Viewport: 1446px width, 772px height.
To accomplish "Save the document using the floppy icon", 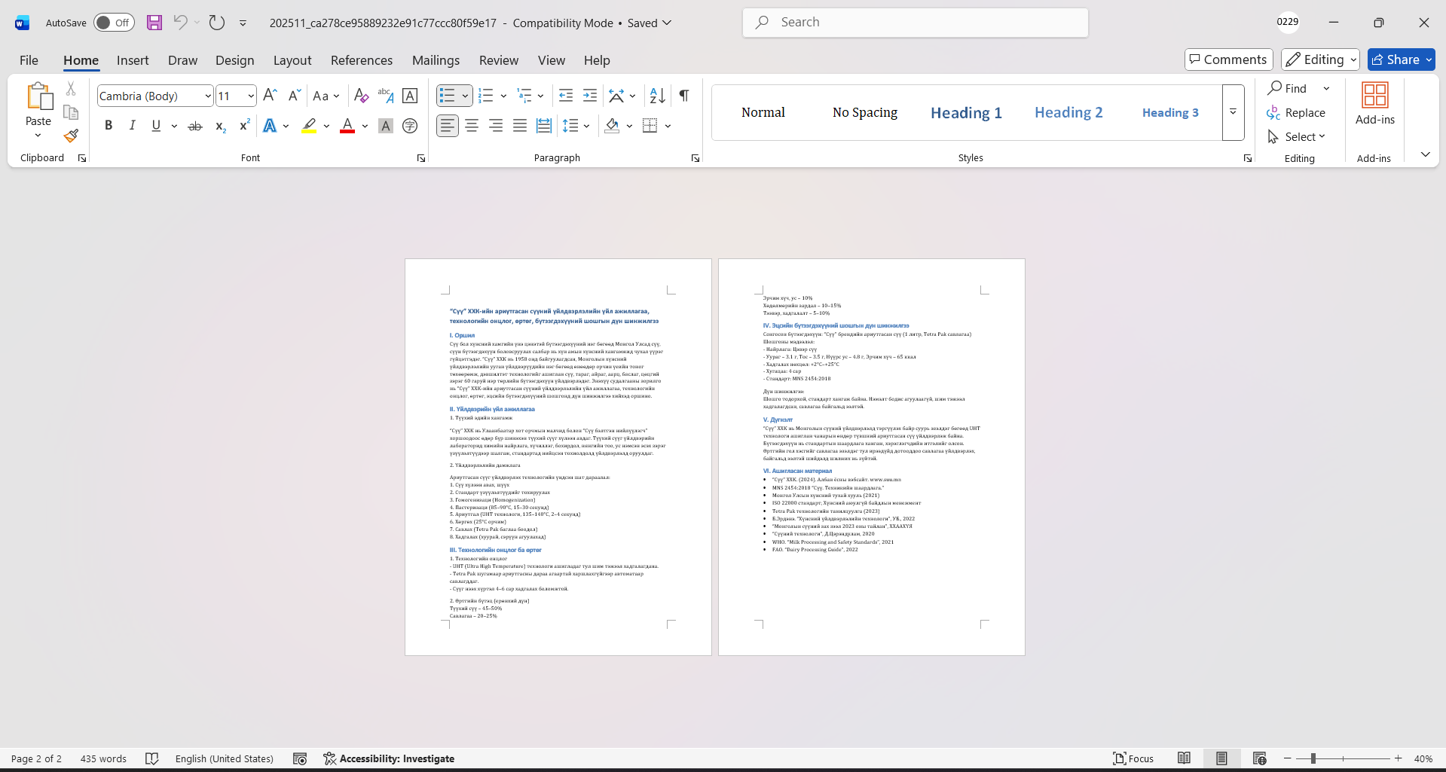I will click(154, 23).
